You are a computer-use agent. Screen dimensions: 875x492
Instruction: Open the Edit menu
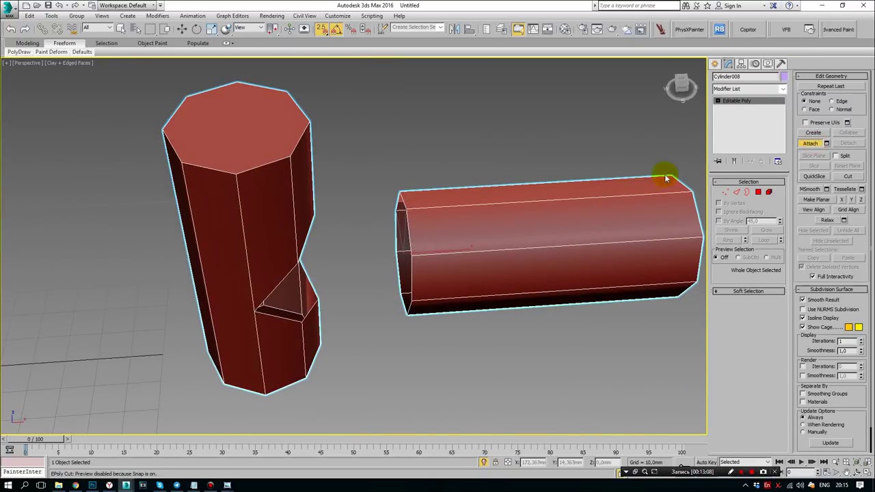click(29, 16)
